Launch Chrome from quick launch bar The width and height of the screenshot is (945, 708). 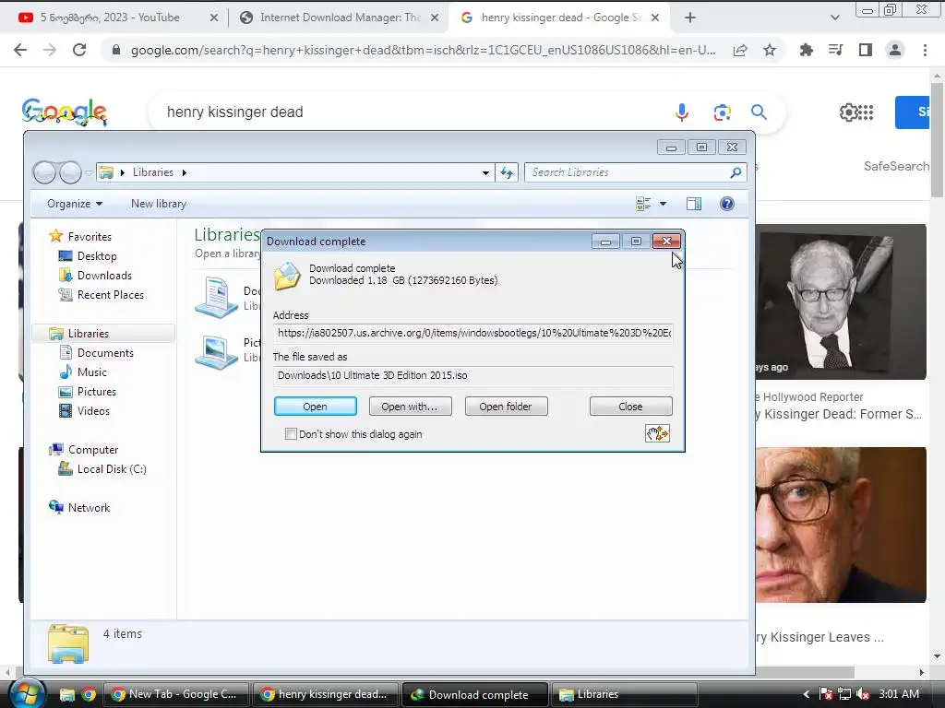coord(89,695)
